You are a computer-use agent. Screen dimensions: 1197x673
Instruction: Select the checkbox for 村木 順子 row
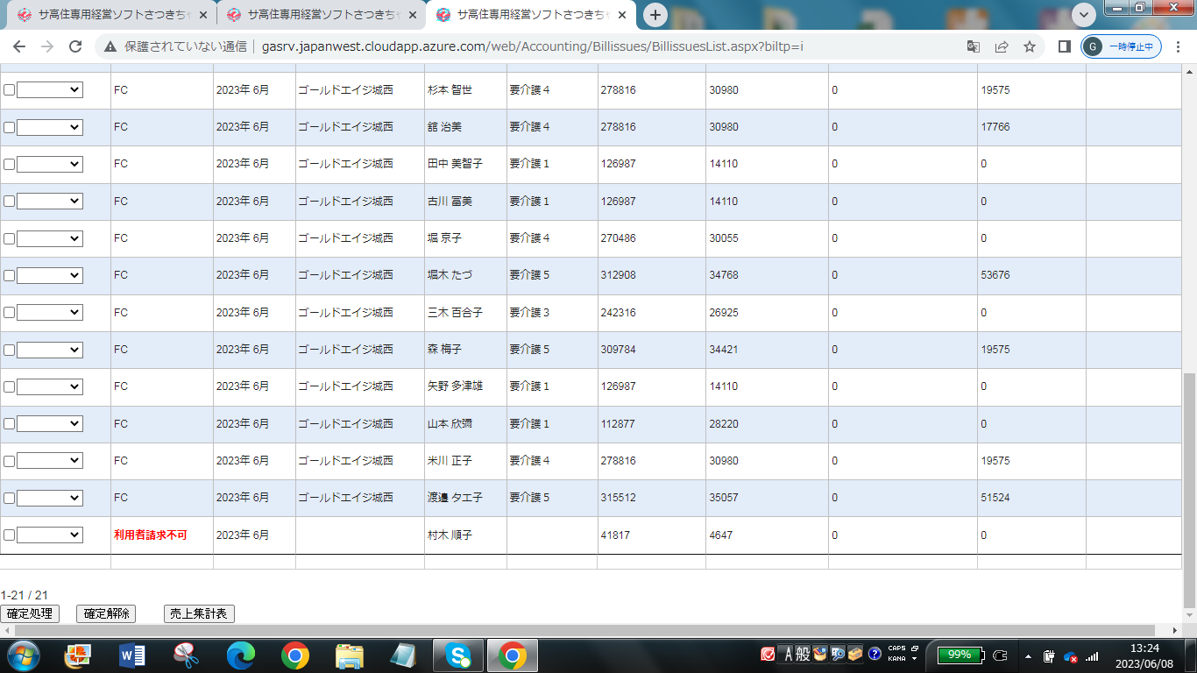(x=9, y=535)
